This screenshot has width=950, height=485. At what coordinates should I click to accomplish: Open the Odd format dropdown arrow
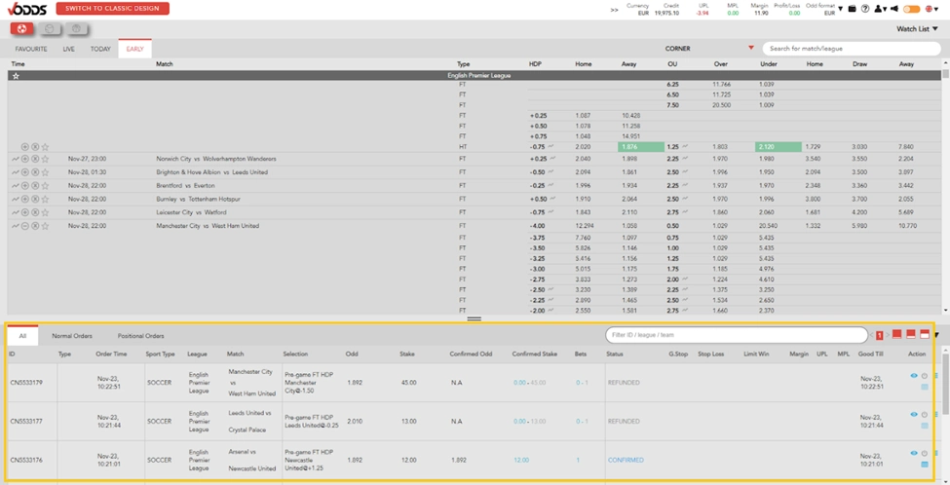click(840, 9)
